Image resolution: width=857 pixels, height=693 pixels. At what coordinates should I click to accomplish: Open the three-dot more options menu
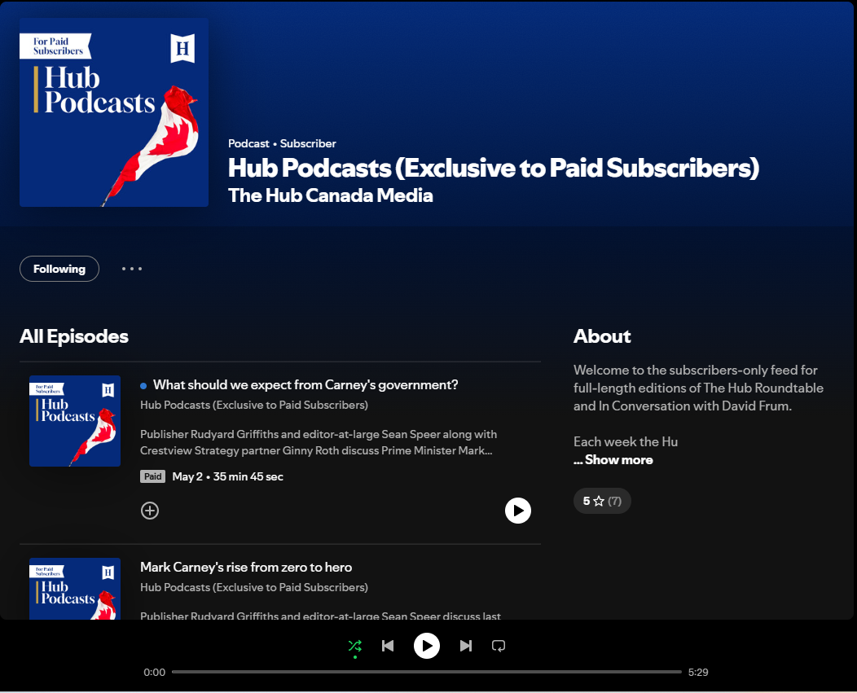[x=132, y=269]
